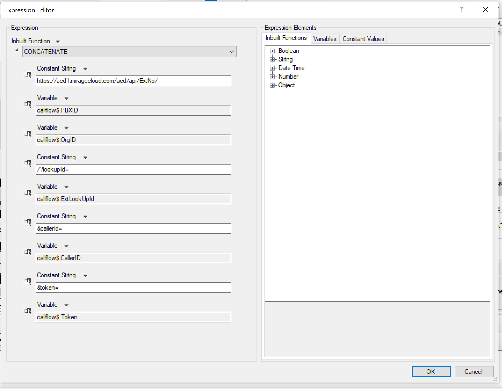Open Variable type dropdown above callflow$.CallerID

[x=66, y=246]
